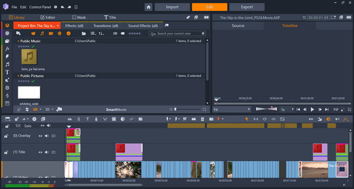Click the player scrubber bar

282,104
